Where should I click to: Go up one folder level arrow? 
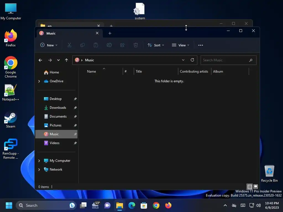(66, 60)
